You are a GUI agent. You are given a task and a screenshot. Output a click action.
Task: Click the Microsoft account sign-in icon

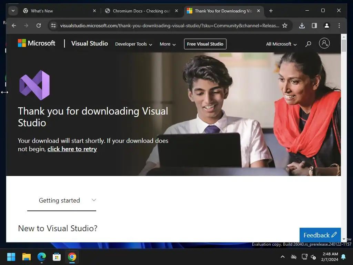click(x=324, y=43)
